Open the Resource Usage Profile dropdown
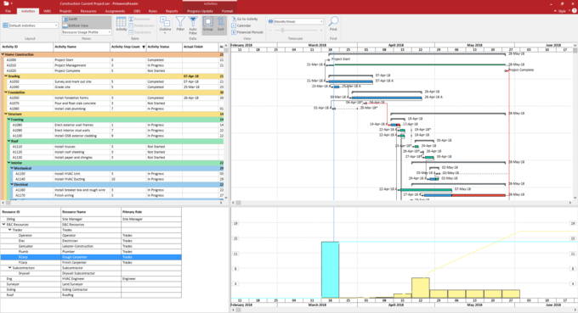 (86, 32)
